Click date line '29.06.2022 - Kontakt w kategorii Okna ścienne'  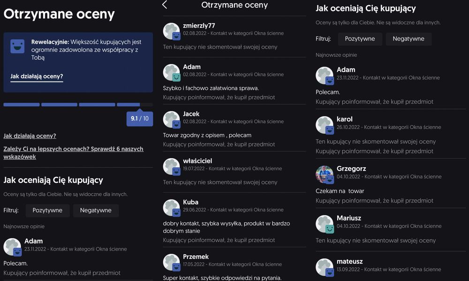233,210
